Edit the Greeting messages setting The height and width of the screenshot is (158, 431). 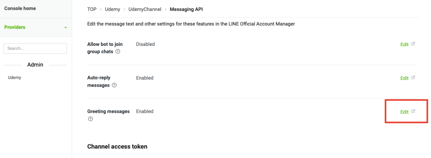pos(404,112)
